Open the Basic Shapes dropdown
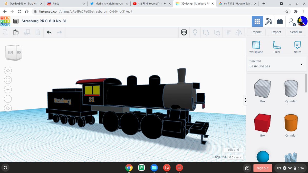 coord(276,64)
